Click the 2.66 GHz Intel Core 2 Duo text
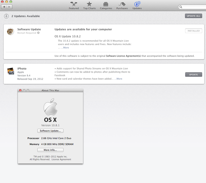Viewport: 206px width, 183px height. click(56, 138)
